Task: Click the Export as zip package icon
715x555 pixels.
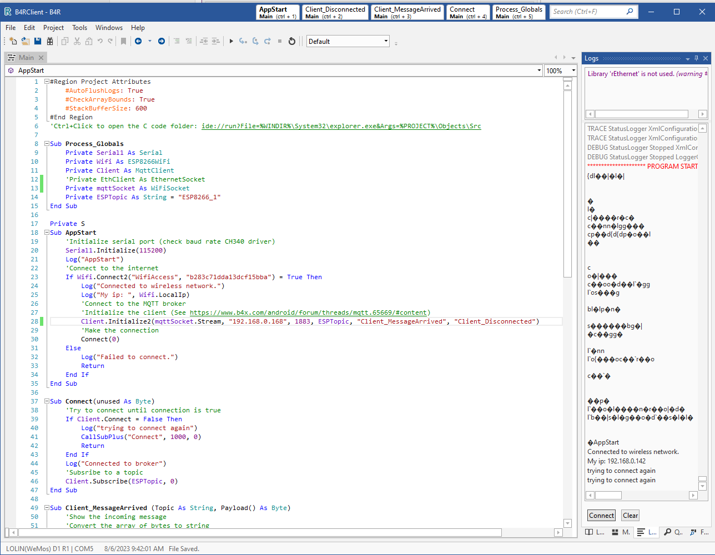Action: pyautogui.click(x=50, y=41)
